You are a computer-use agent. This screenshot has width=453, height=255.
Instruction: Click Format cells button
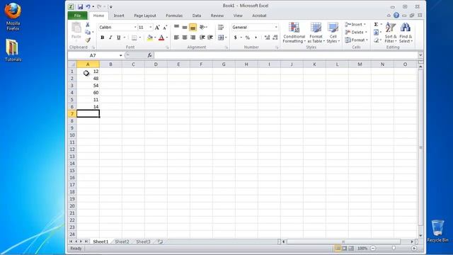click(357, 40)
